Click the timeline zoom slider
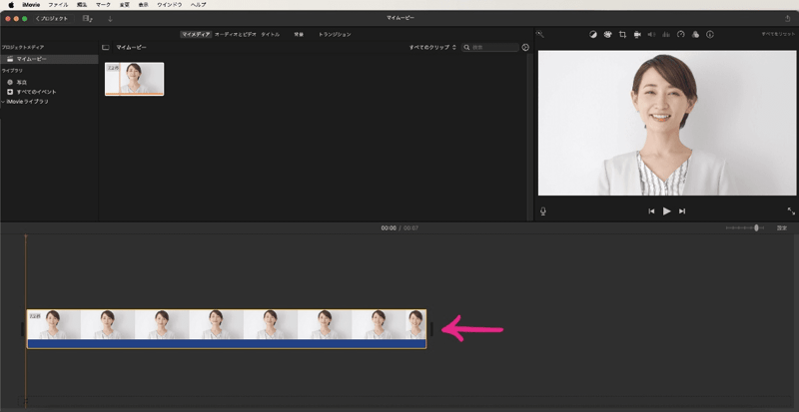 click(x=756, y=228)
